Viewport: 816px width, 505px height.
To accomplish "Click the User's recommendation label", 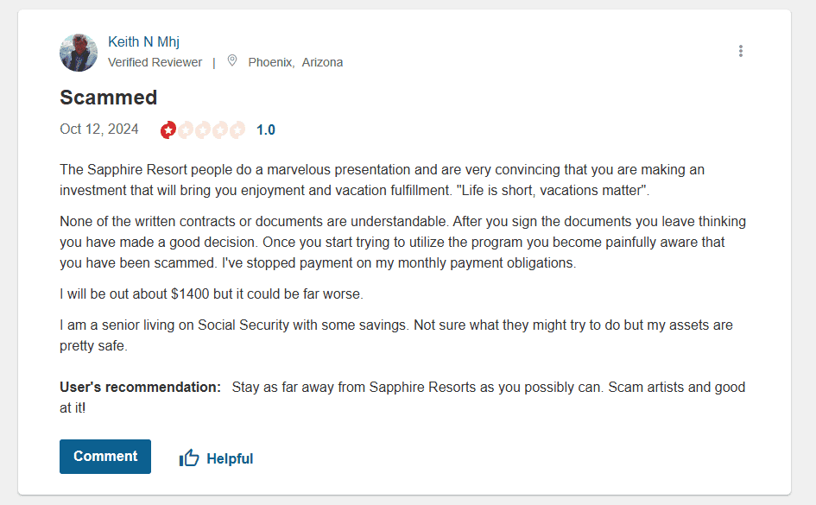I will pos(140,388).
